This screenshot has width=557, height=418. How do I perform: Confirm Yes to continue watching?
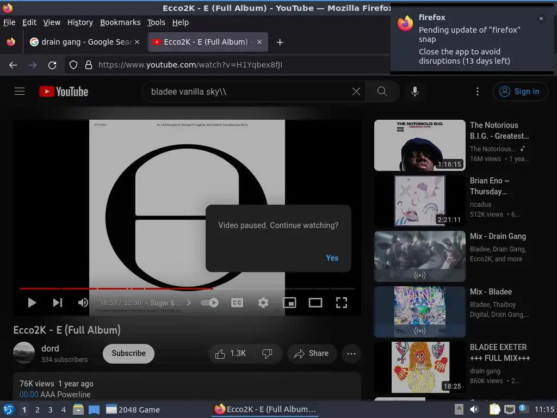[x=332, y=257]
